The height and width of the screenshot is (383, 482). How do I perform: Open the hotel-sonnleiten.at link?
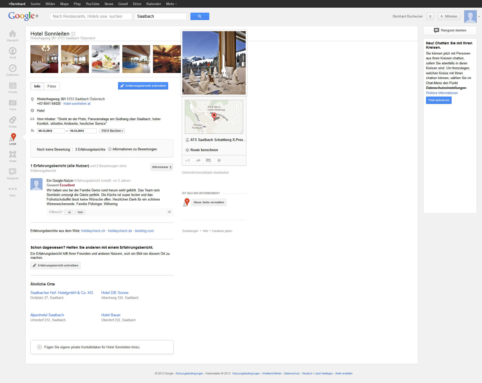pos(77,103)
